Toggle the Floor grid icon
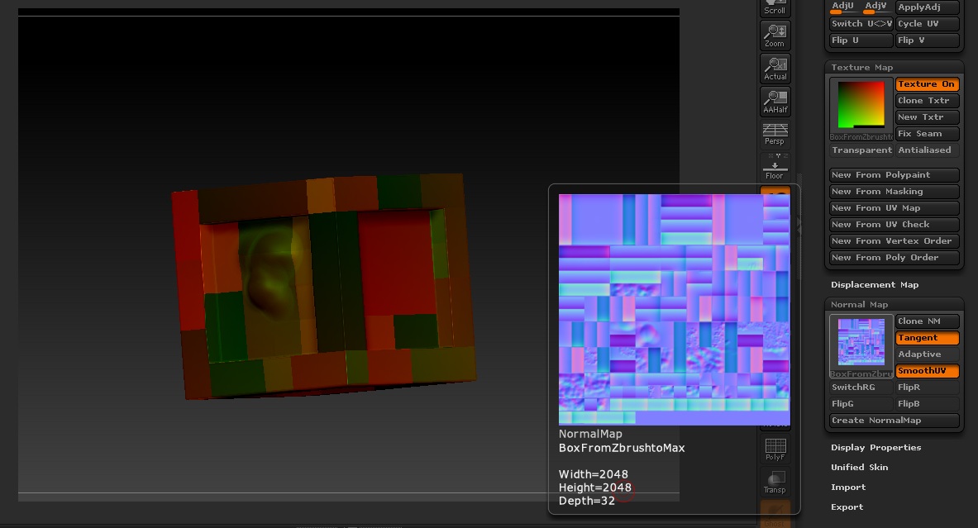Image resolution: width=978 pixels, height=528 pixels. coord(775,168)
